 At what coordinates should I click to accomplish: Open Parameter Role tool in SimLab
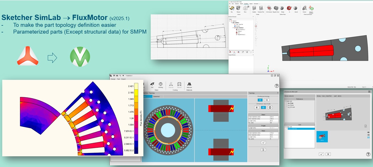pyautogui.click(x=261, y=8)
